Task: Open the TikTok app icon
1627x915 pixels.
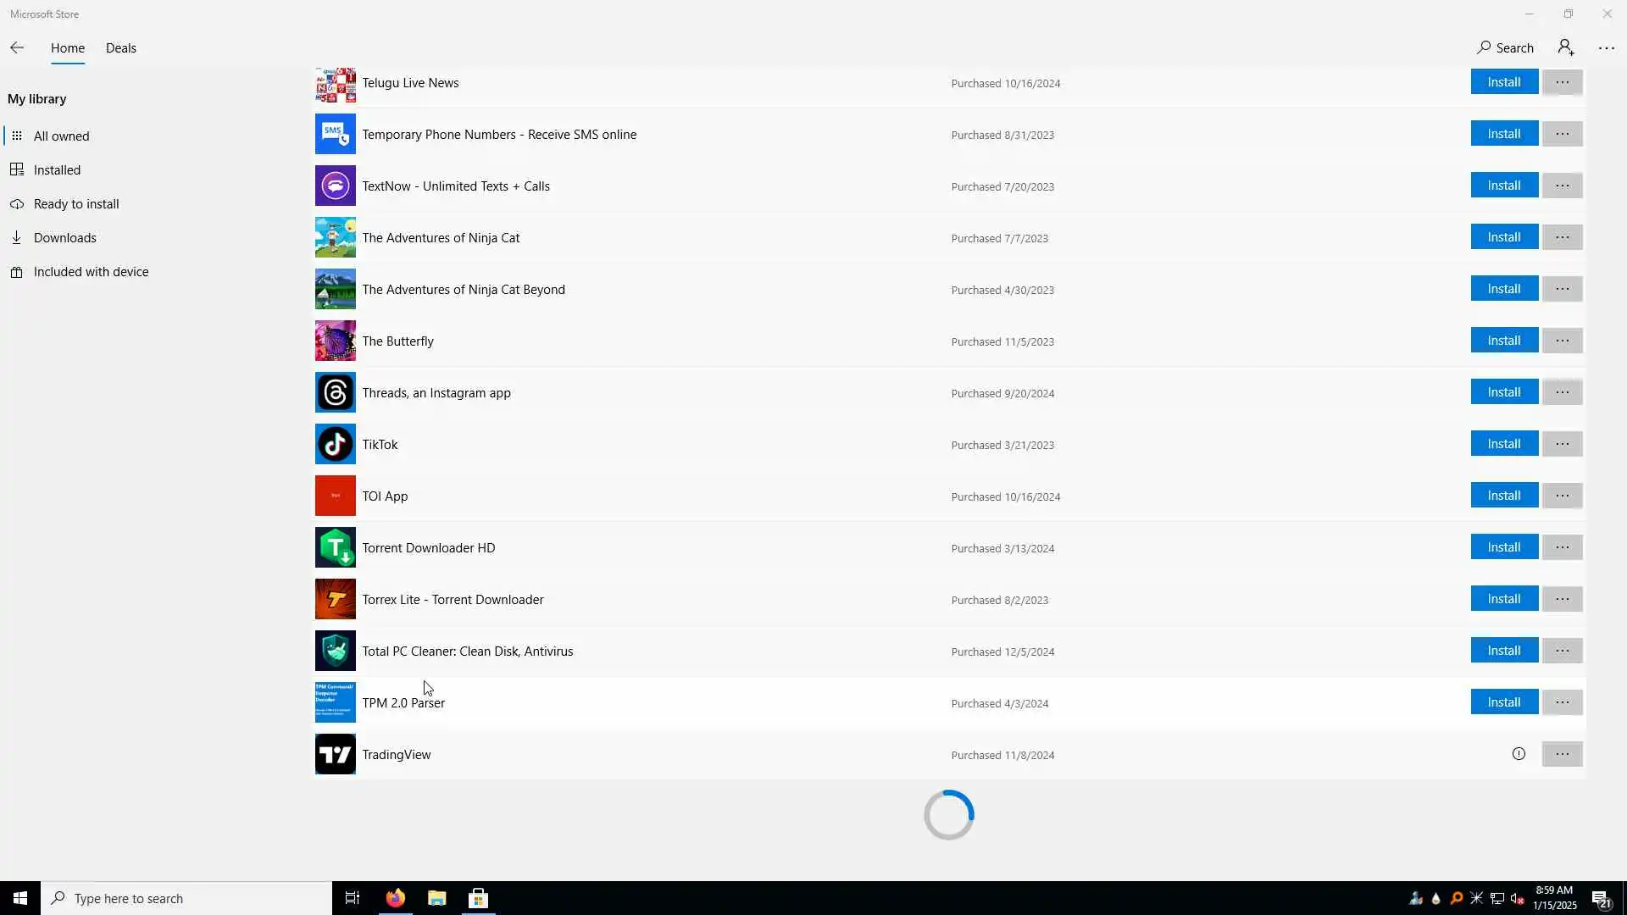Action: pyautogui.click(x=336, y=444)
